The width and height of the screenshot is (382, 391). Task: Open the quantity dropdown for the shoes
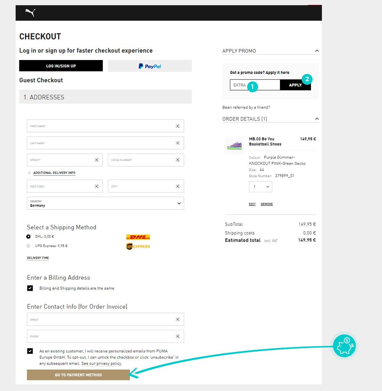[260, 187]
